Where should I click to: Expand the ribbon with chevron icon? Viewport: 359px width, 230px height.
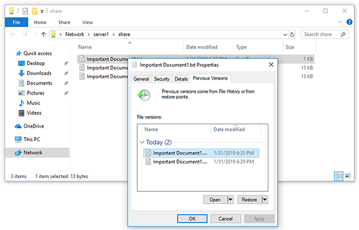click(x=340, y=22)
